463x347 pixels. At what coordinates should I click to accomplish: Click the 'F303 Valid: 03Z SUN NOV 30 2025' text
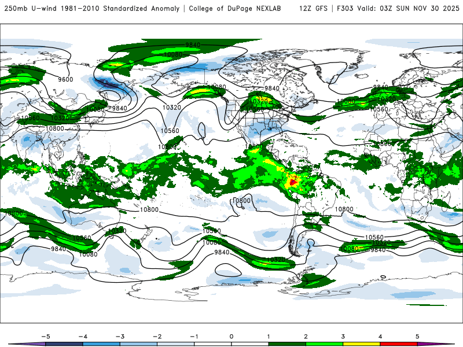398,8
